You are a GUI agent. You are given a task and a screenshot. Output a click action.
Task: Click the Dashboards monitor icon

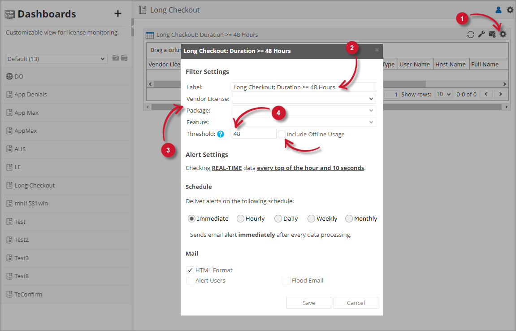pos(10,14)
